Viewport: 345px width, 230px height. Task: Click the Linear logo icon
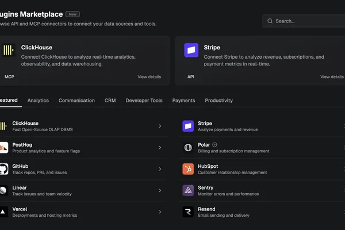[x=3, y=190]
